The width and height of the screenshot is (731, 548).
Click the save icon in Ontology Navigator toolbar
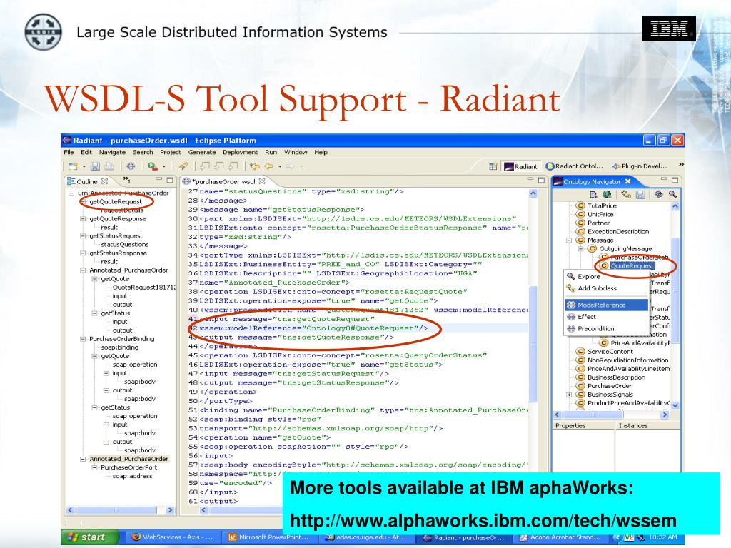click(640, 194)
